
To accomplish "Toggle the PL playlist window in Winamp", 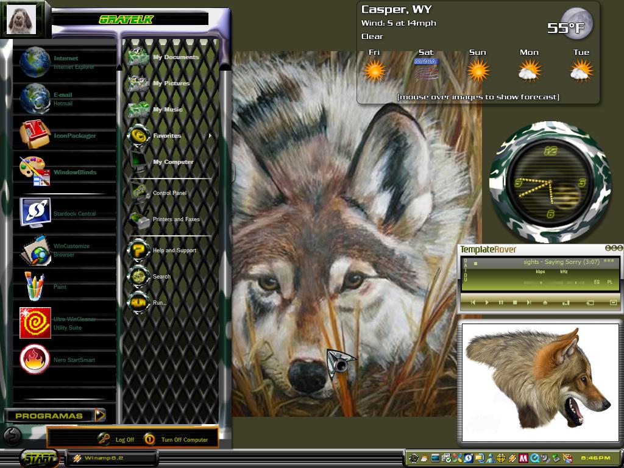I will (x=609, y=282).
